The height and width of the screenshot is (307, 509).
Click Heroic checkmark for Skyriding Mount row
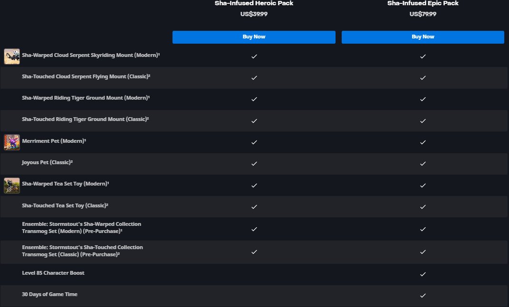pyautogui.click(x=254, y=56)
